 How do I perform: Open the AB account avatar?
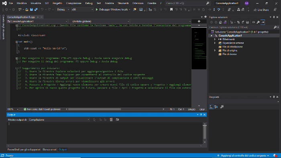tap(246, 3)
